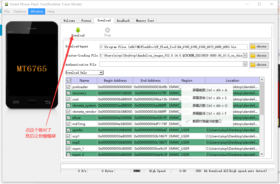Switch to the Format tab

[86, 21]
